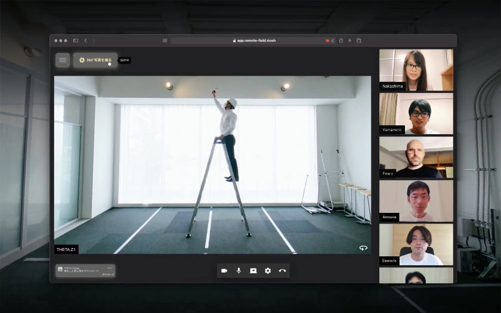
Task: Click the download link in the notification
Action: tap(108, 275)
